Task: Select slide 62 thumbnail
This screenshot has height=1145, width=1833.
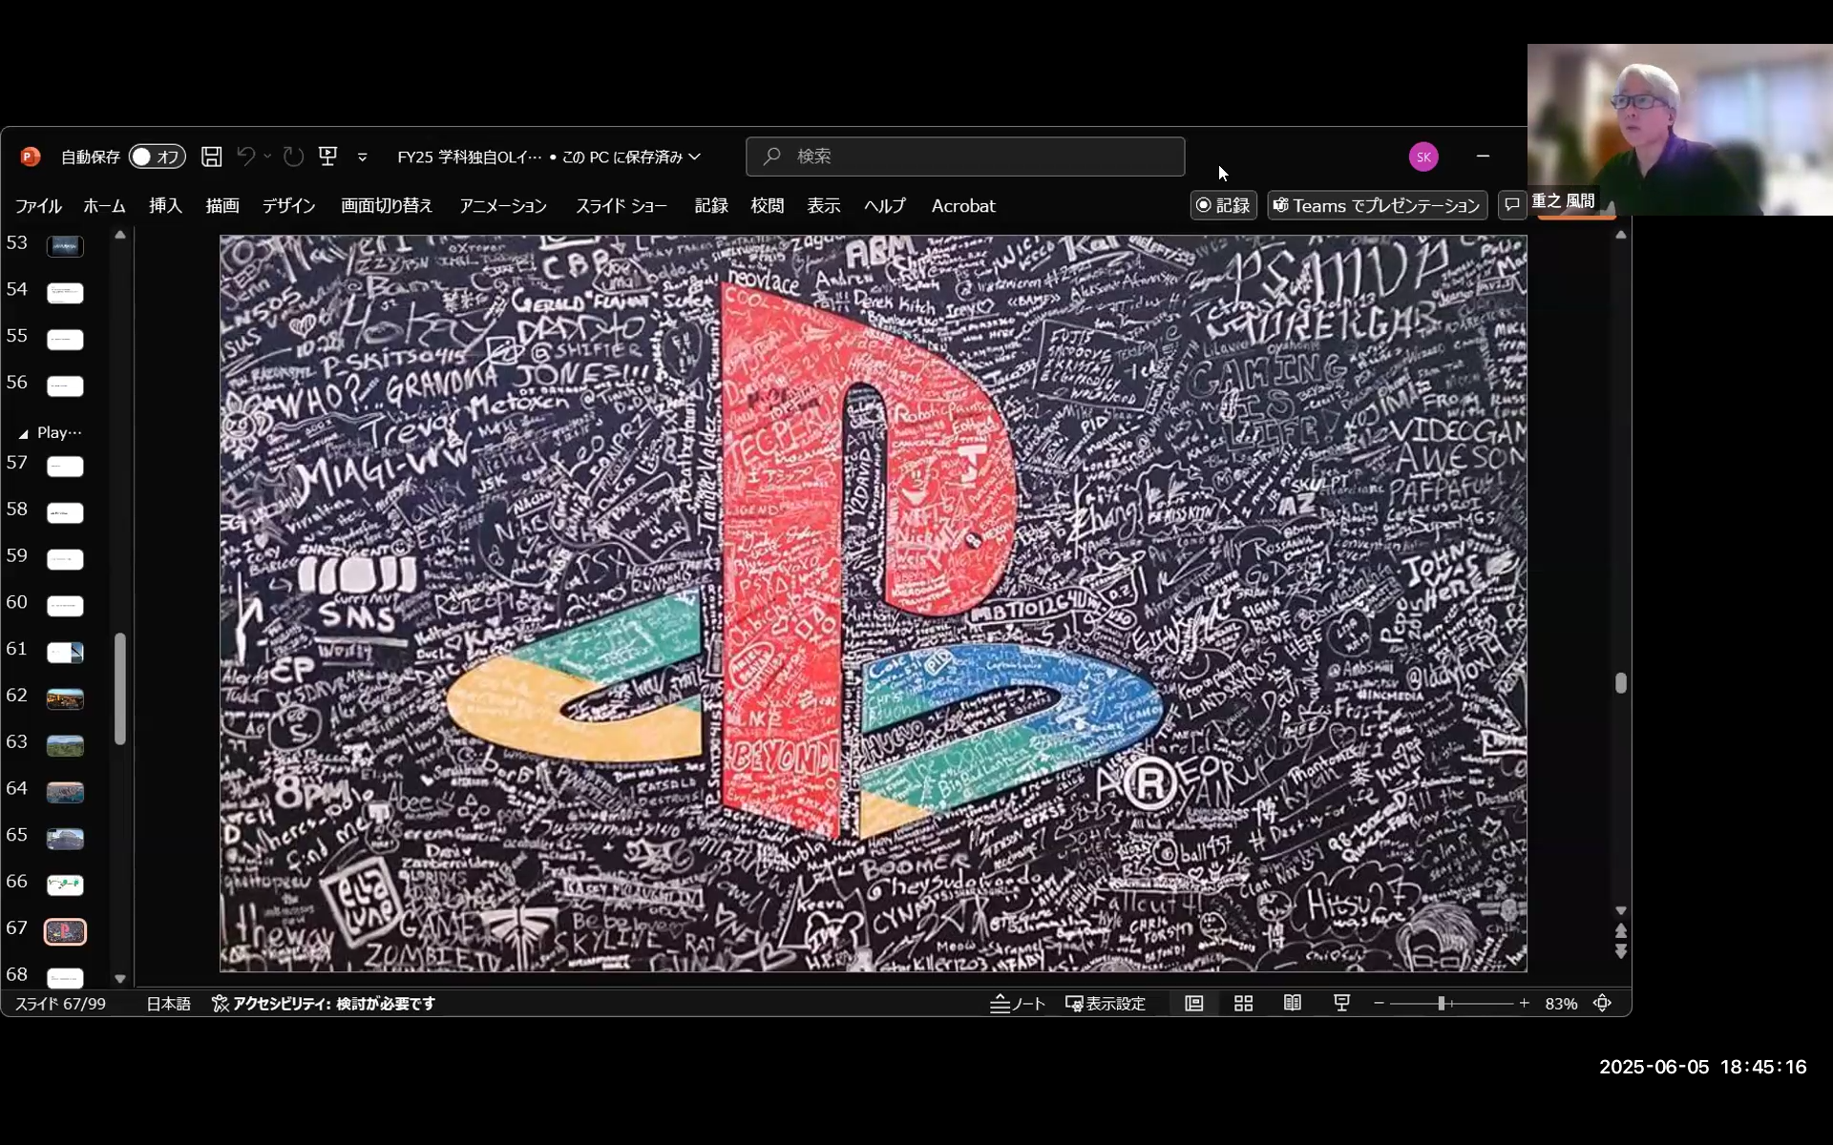Action: 65,699
